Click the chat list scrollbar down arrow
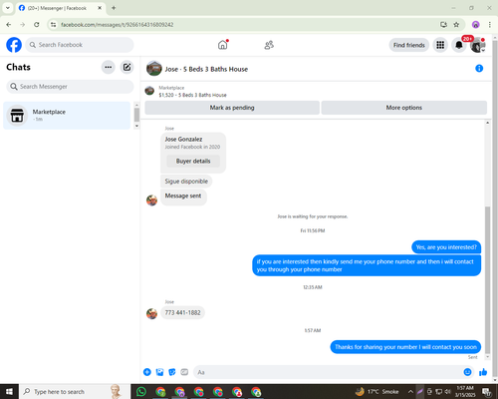The image size is (498, 399). [136, 126]
